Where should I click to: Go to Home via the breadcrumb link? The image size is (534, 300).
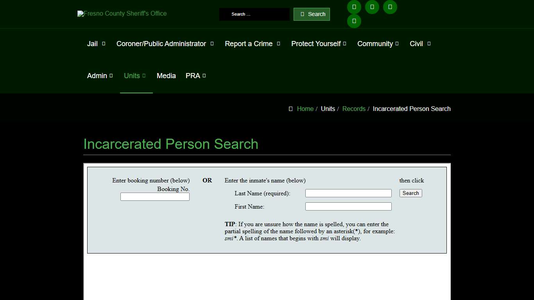click(305, 109)
